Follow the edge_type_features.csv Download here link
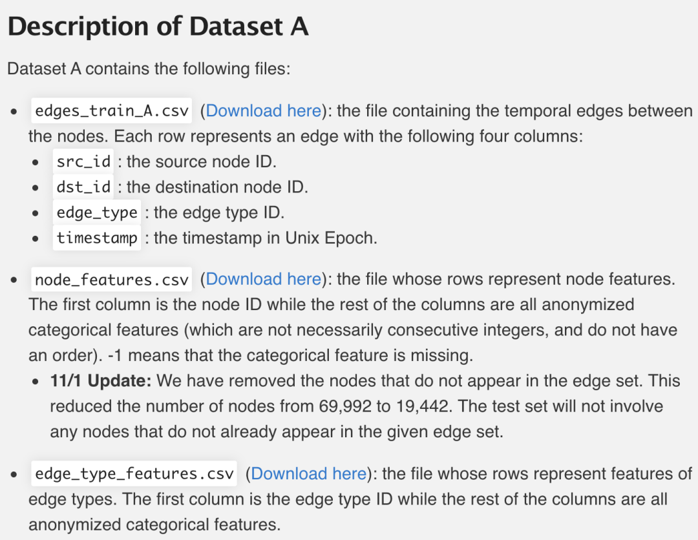The width and height of the screenshot is (698, 540). pos(308,473)
